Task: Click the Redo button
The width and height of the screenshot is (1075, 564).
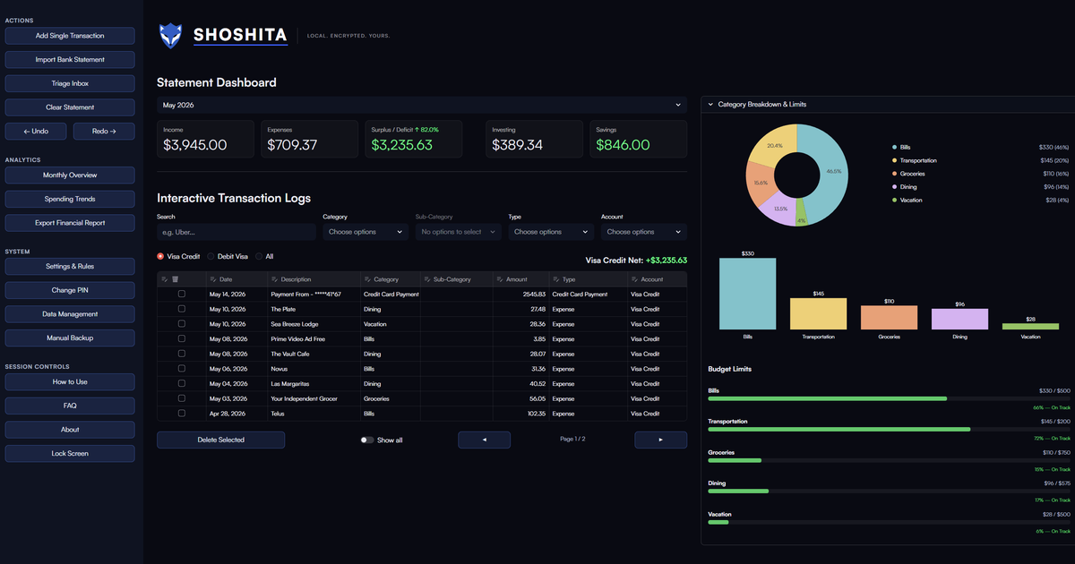Action: (x=104, y=132)
